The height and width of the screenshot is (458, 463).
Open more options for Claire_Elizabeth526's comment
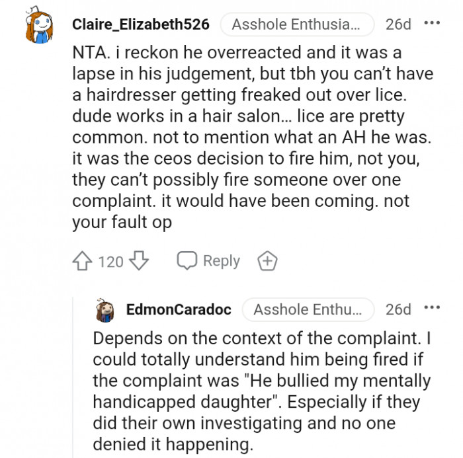(x=431, y=24)
